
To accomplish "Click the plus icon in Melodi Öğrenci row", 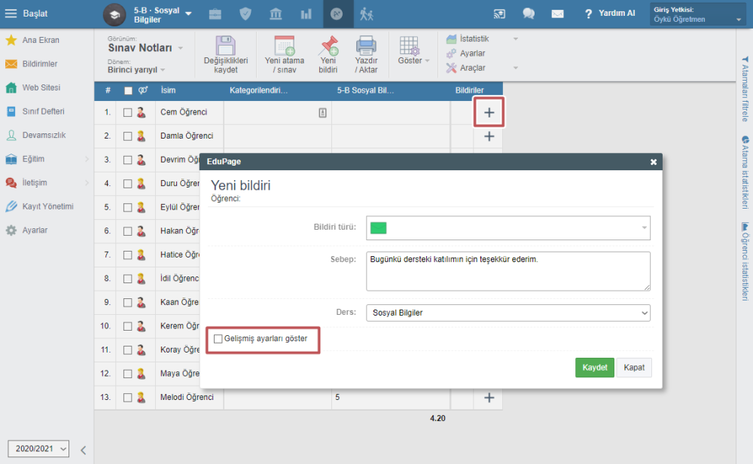I will (x=489, y=398).
